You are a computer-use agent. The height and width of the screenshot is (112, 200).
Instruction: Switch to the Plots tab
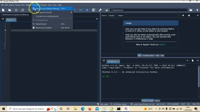tap(157, 55)
